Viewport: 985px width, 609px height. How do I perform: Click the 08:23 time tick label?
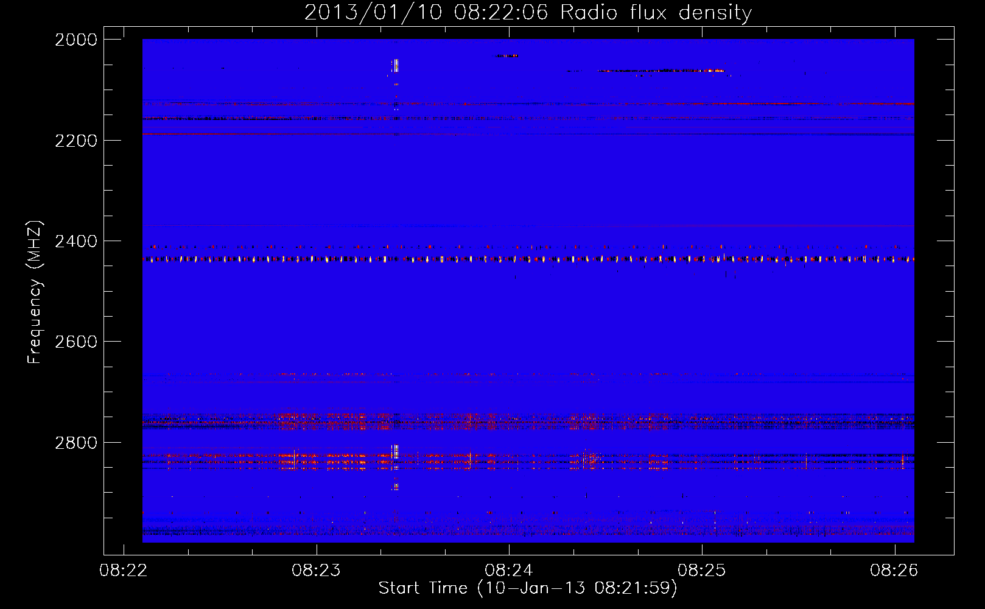(316, 571)
